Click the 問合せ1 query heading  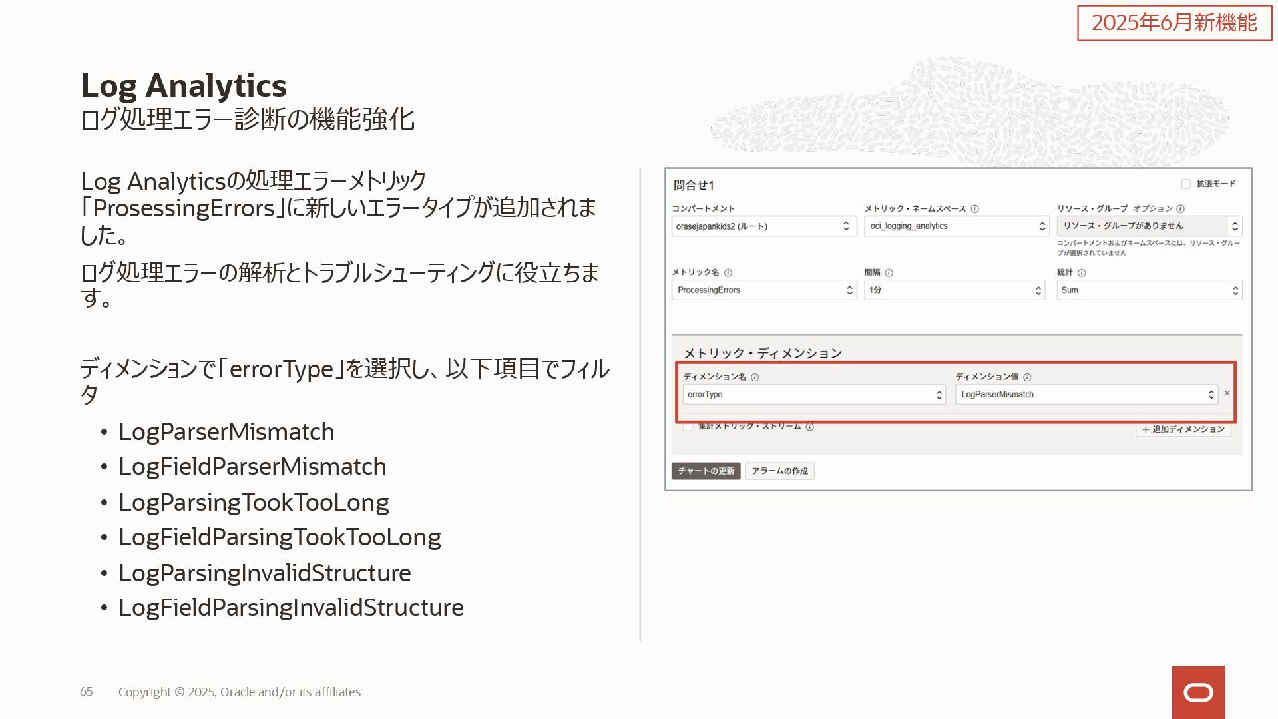tap(694, 186)
